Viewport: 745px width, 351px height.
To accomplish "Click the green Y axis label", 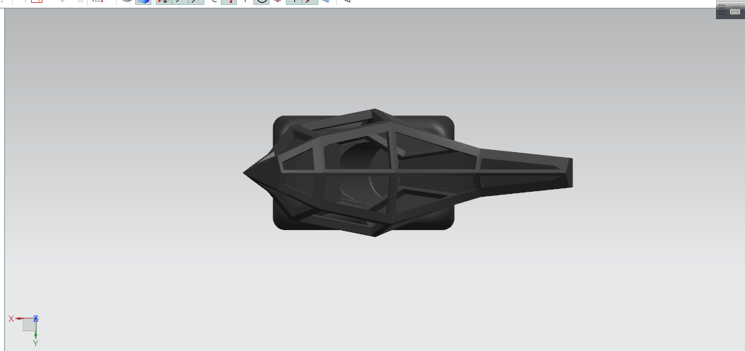I will pos(35,343).
